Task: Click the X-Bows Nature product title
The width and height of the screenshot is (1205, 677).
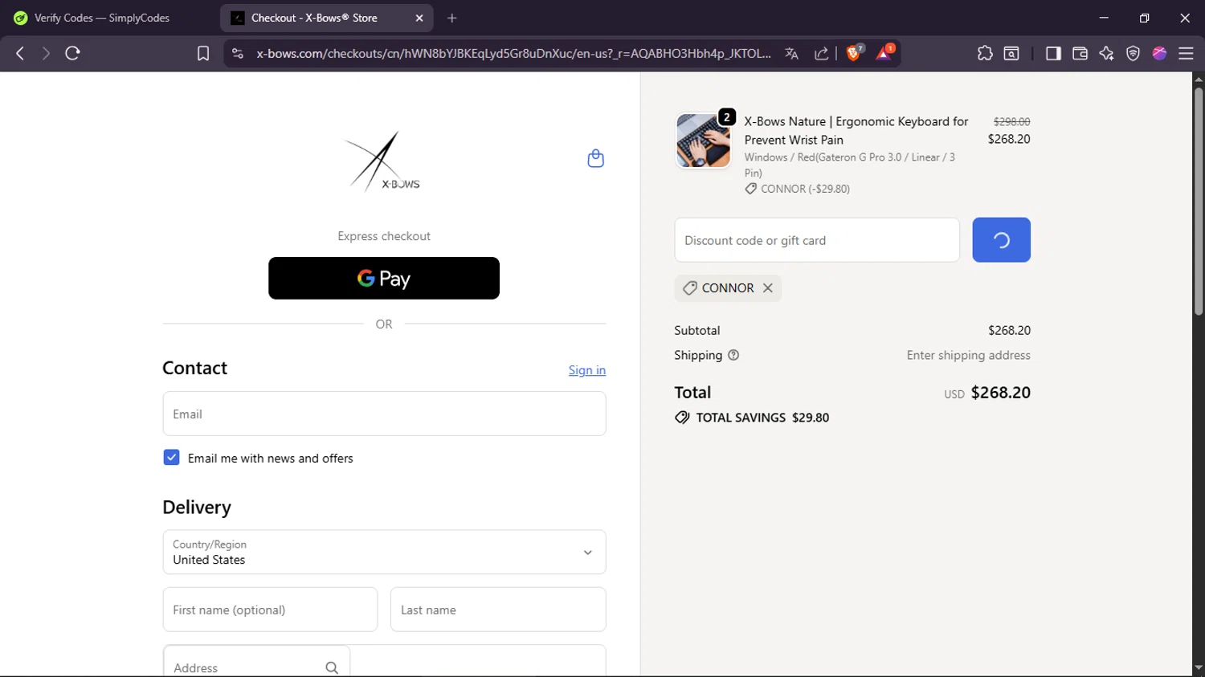Action: coord(856,130)
